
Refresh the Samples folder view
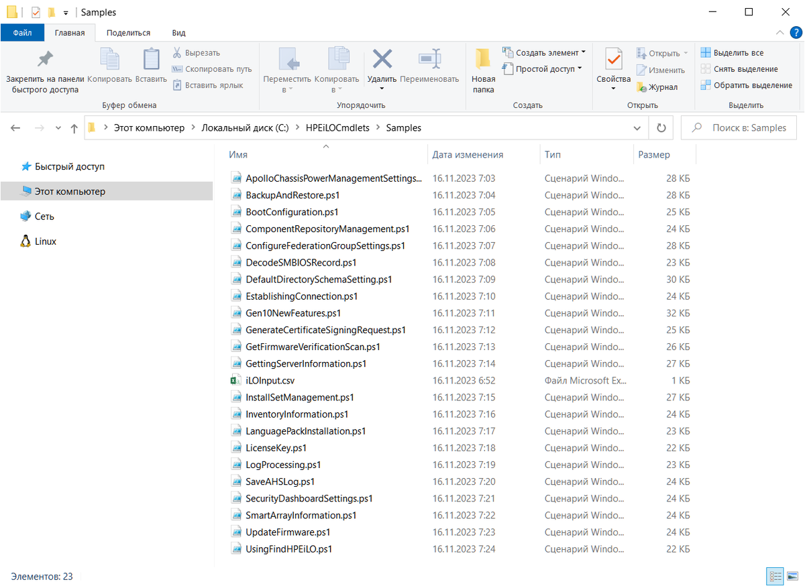pos(661,127)
